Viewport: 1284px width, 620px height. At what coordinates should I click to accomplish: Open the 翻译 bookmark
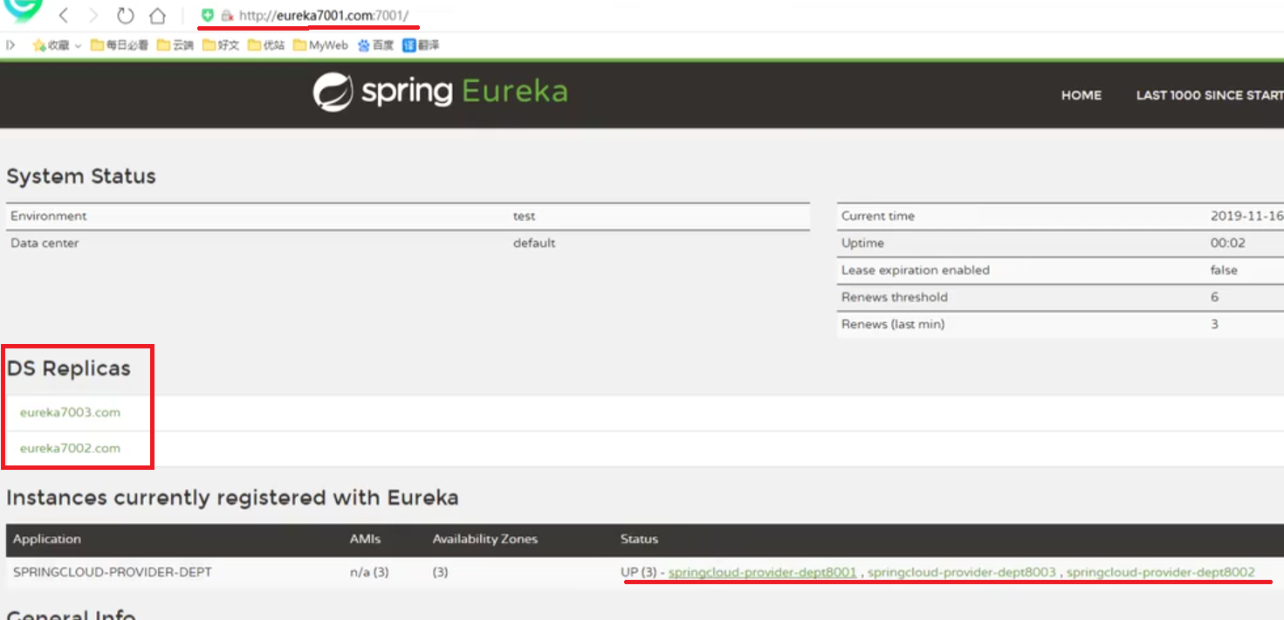421,45
